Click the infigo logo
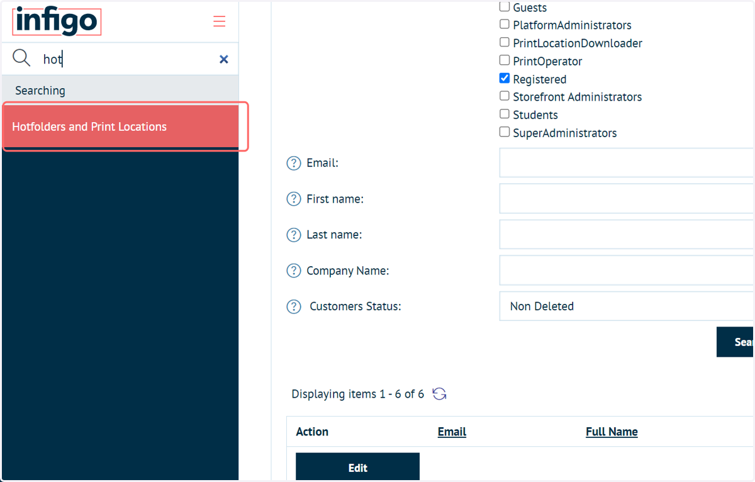Screen dimensions: 755x482 [x=57, y=21]
